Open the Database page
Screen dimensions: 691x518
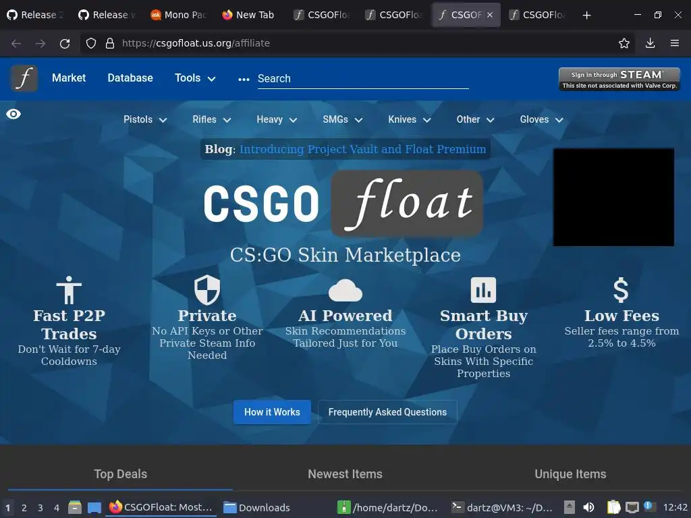(130, 78)
